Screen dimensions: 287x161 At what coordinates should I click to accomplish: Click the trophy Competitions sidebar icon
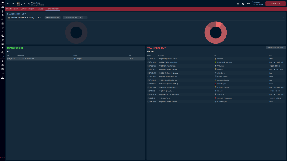pos(3,48)
